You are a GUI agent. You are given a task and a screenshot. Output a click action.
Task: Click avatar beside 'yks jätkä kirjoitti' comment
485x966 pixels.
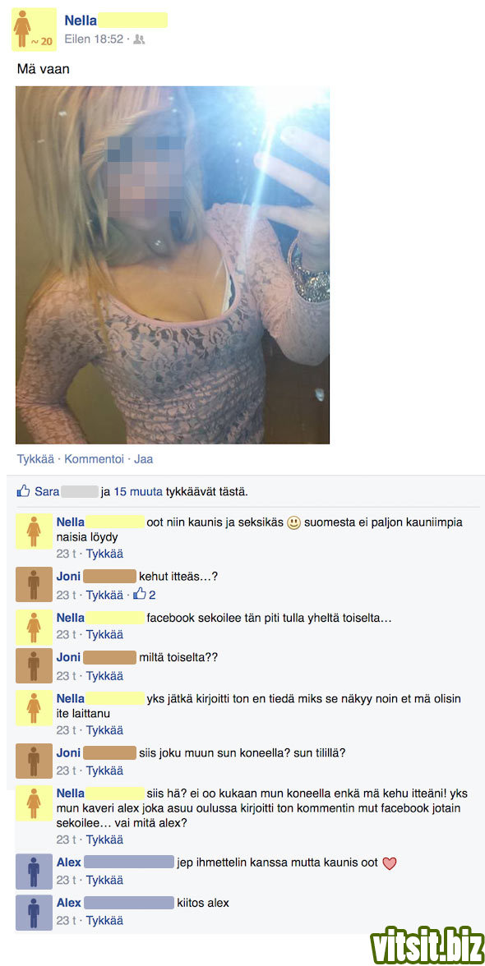pos(34,707)
